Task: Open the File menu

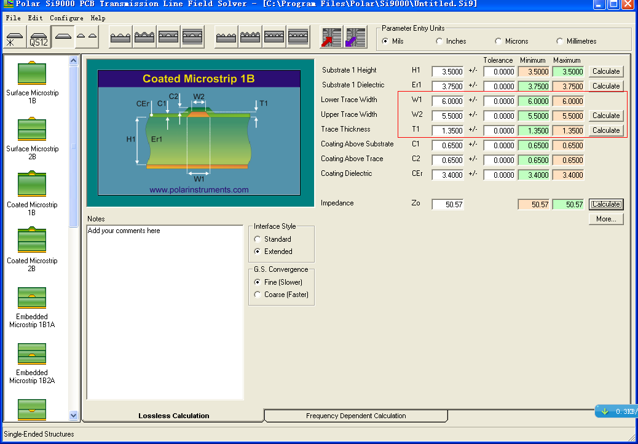Action: pos(13,18)
